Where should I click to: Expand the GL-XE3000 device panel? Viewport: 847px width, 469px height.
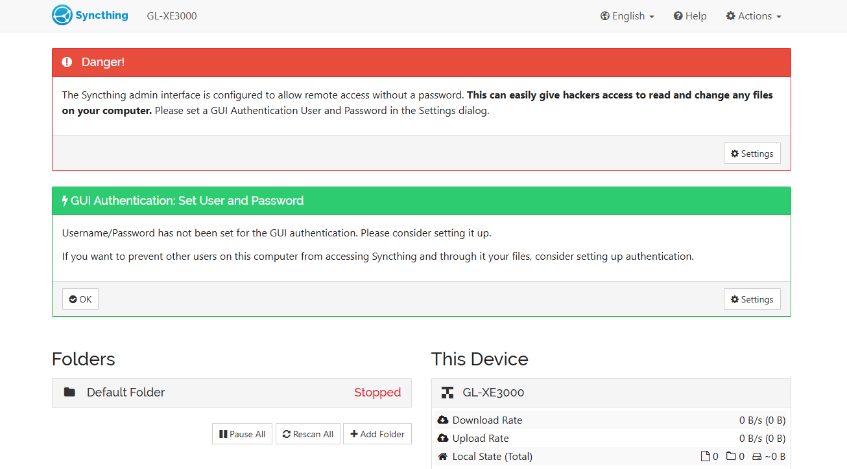tap(610, 393)
